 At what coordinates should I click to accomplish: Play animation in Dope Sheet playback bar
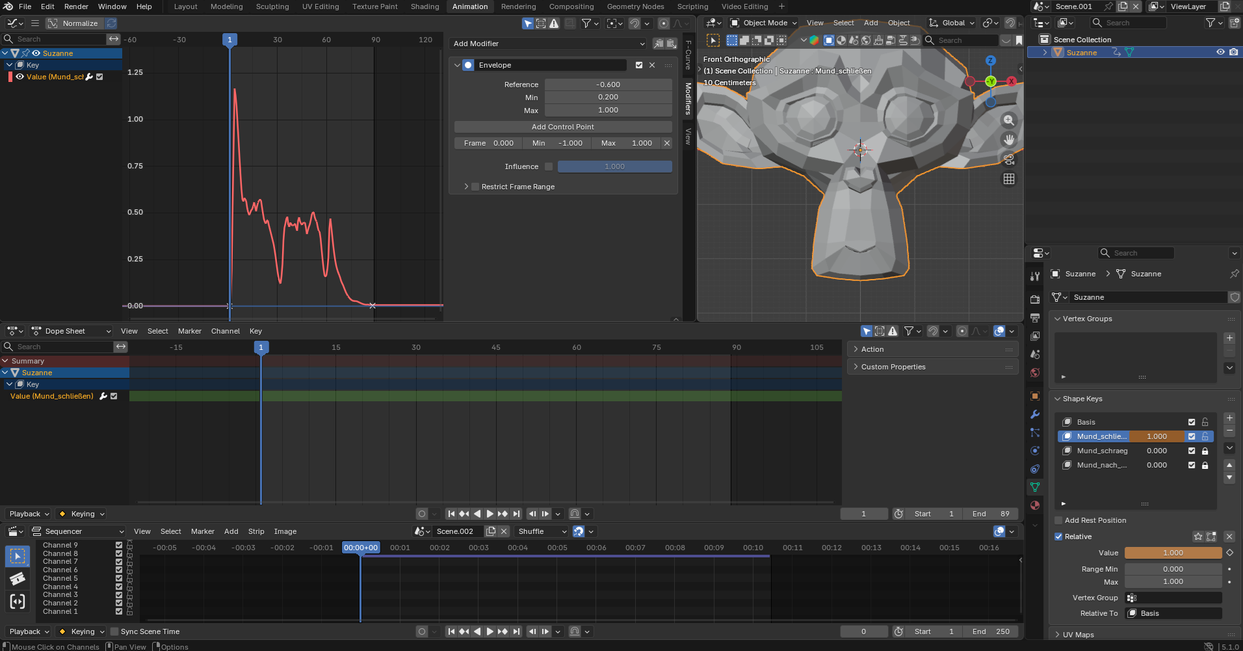[490, 514]
